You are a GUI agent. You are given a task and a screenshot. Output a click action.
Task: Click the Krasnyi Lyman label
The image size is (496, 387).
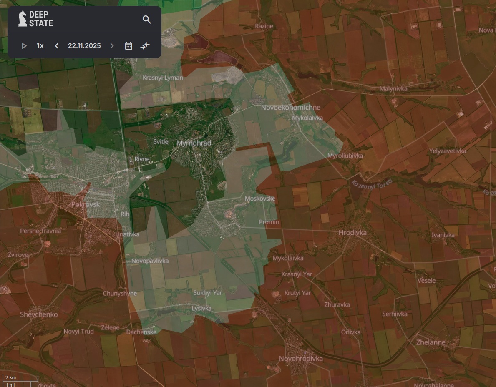coord(163,78)
